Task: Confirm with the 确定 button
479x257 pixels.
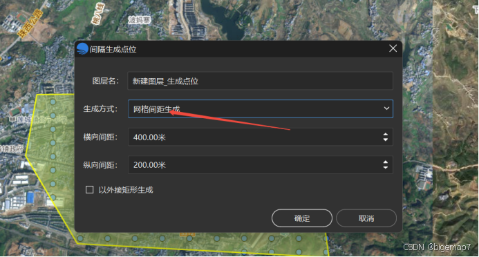Action: click(302, 218)
